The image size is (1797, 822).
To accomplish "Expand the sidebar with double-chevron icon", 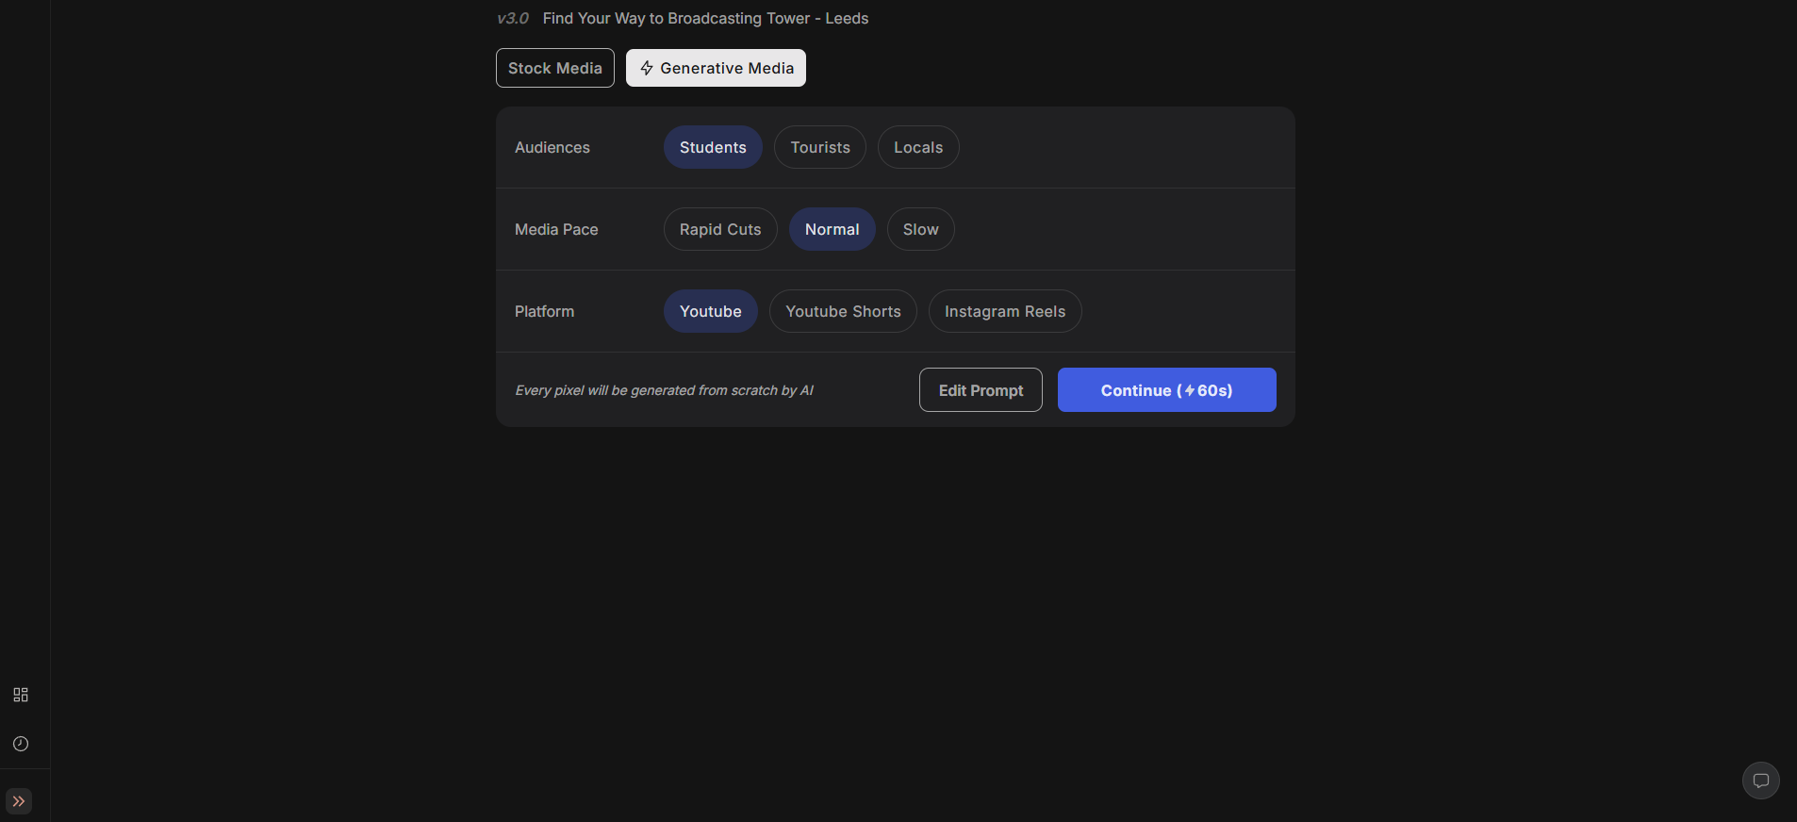I will [19, 801].
